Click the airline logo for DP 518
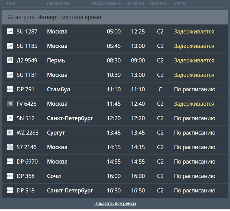 (10, 191)
